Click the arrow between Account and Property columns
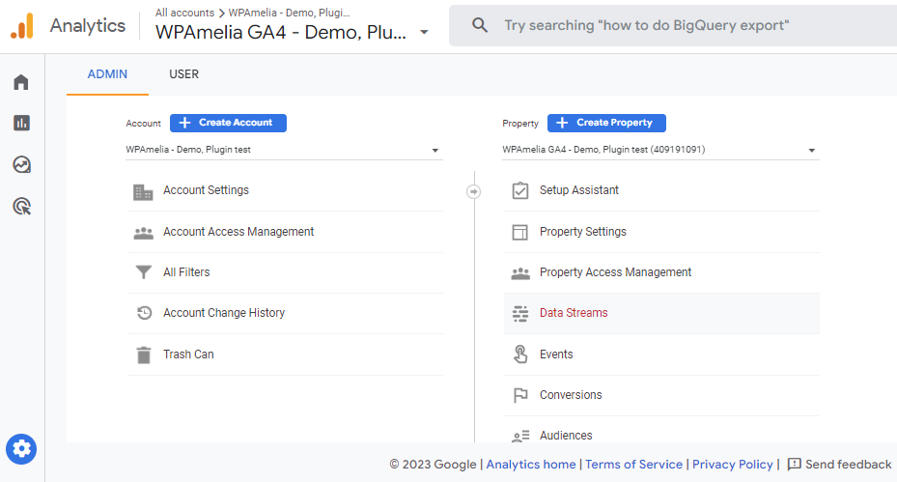This screenshot has height=482, width=897. (473, 191)
